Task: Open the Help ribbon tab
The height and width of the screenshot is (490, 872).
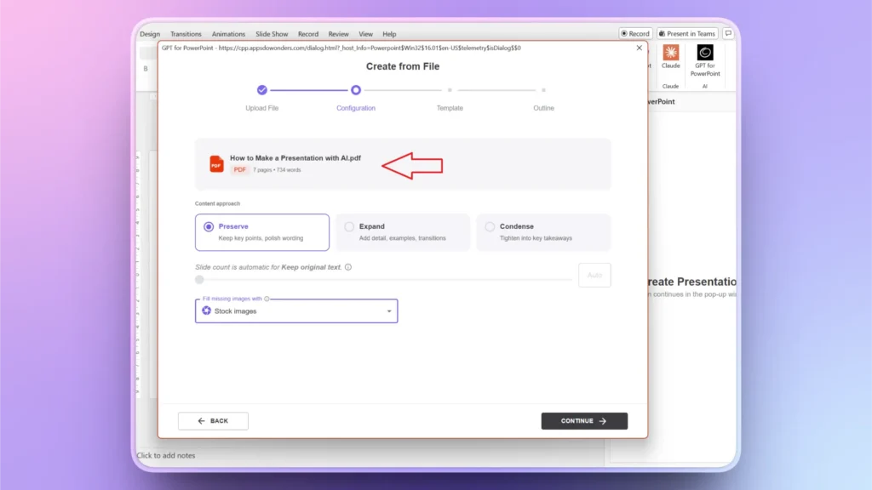Action: [388, 34]
